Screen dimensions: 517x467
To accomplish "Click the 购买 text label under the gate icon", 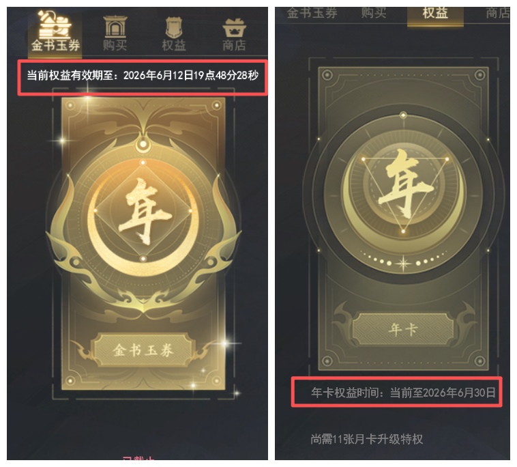I will click(115, 46).
